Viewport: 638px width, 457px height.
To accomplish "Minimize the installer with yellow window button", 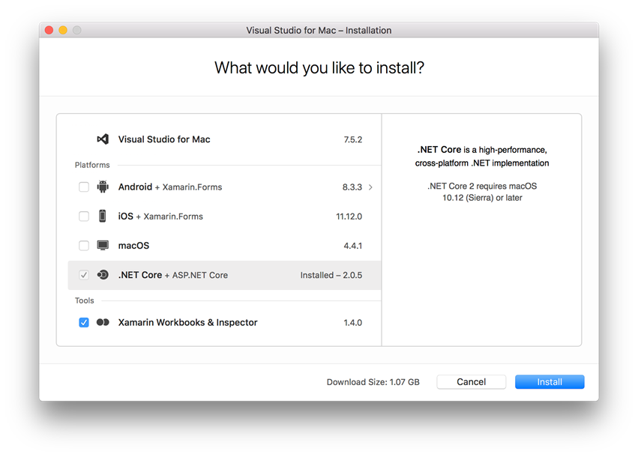I will coord(63,31).
